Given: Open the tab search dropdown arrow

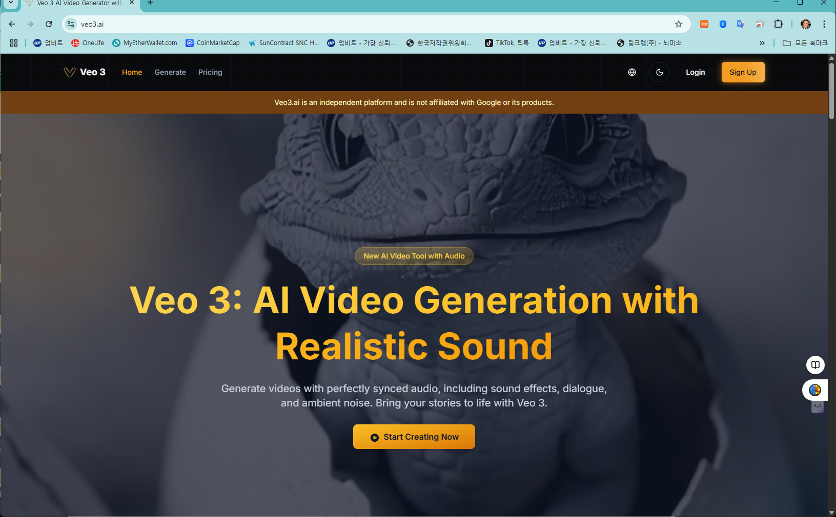Looking at the screenshot, I should (x=10, y=3).
